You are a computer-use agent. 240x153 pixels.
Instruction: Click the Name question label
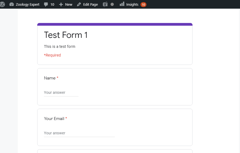[x=50, y=78]
